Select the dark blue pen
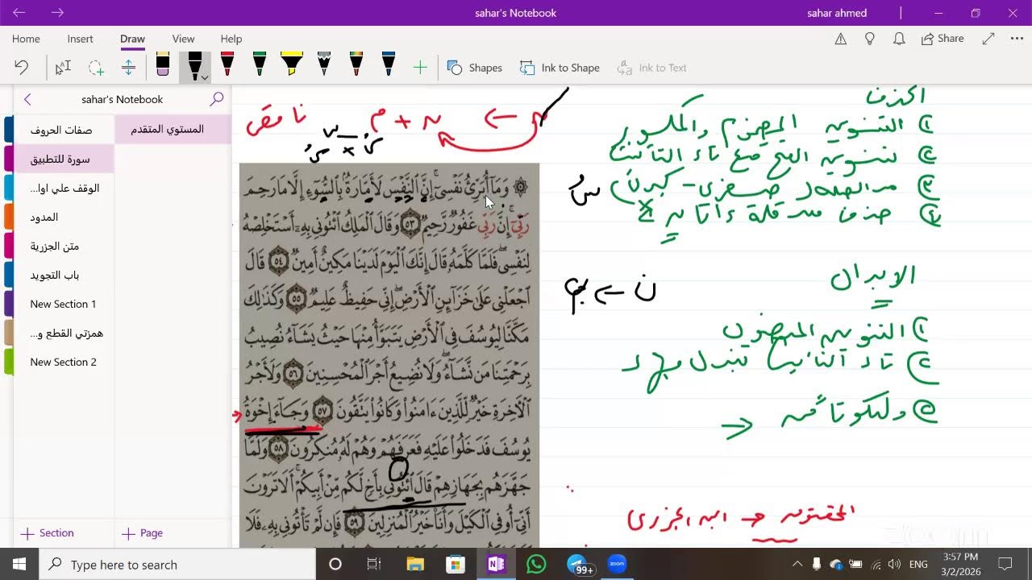The image size is (1032, 580). point(389,65)
